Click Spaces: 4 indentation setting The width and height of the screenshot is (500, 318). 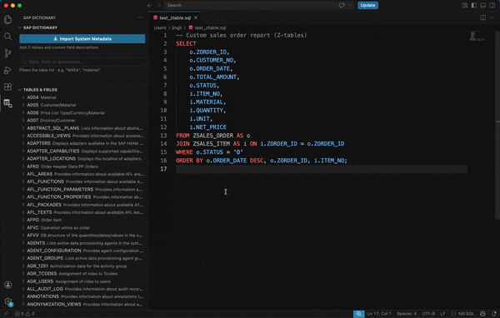(407, 314)
